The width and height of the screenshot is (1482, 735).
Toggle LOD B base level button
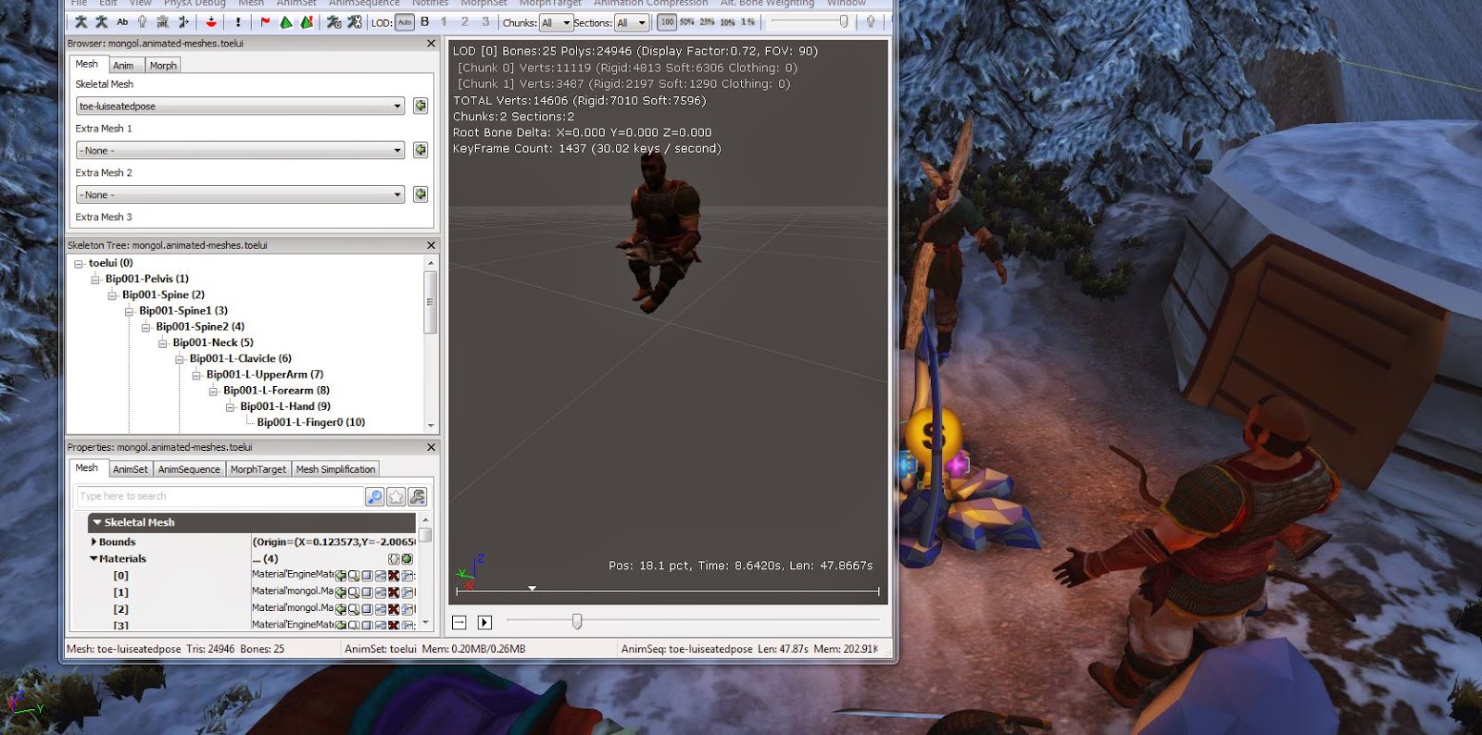point(425,21)
